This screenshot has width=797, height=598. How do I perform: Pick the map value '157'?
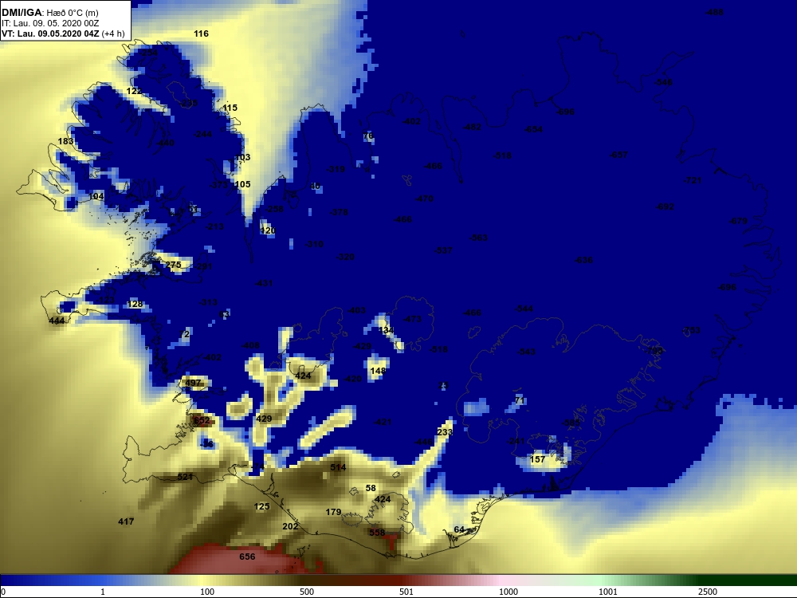tap(538, 459)
